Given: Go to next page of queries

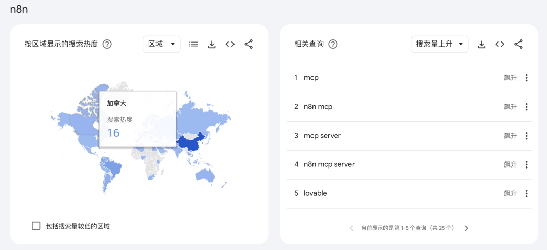Looking at the screenshot, I should 467,228.
